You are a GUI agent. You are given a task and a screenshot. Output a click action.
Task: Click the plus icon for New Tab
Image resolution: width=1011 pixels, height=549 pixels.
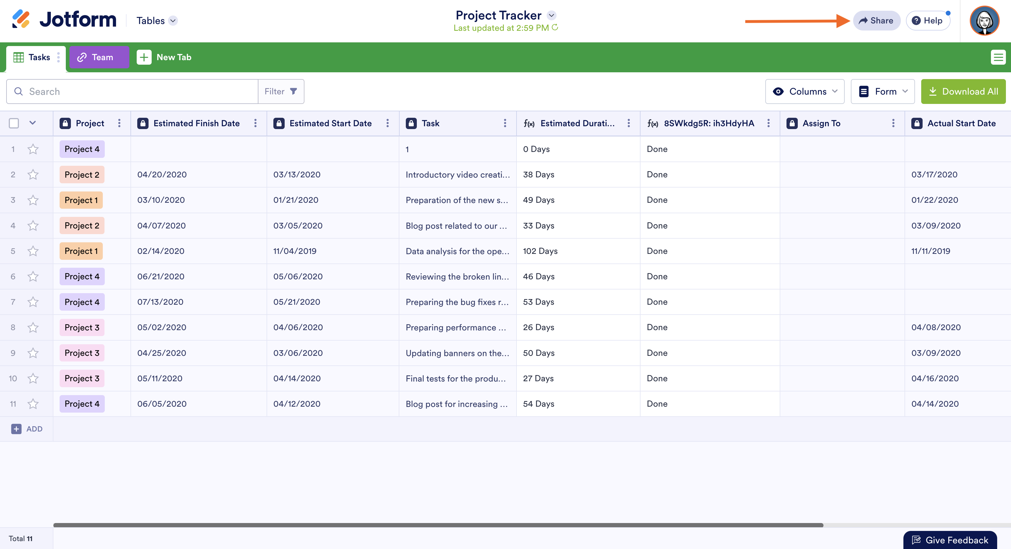pos(144,57)
